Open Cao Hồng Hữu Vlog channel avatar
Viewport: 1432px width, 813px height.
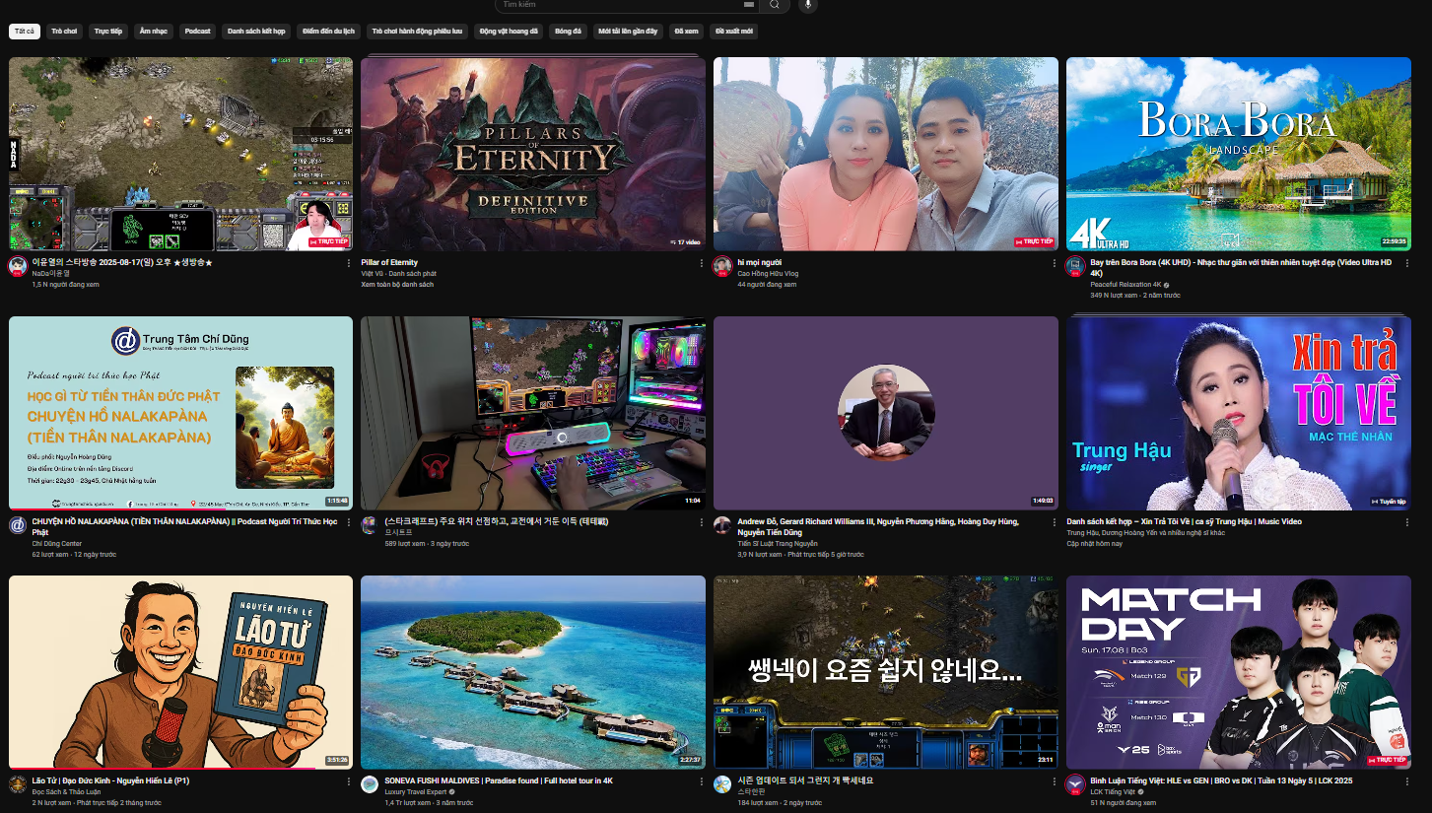[x=722, y=266]
